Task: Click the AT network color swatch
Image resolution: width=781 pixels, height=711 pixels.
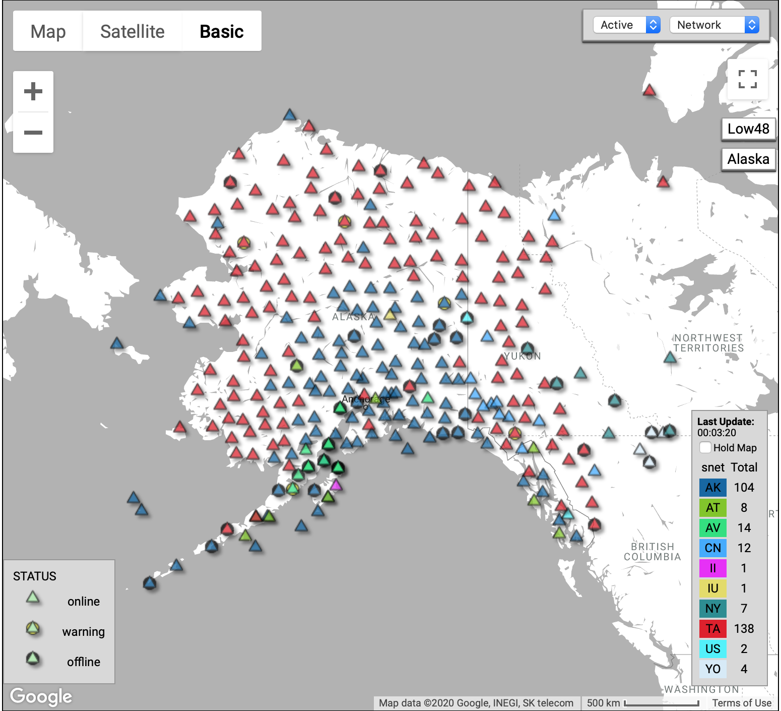Action: coord(712,507)
